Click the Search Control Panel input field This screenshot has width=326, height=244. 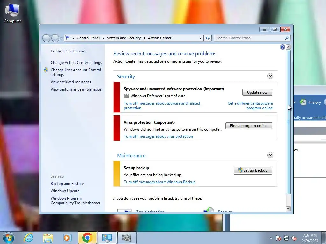click(250, 38)
